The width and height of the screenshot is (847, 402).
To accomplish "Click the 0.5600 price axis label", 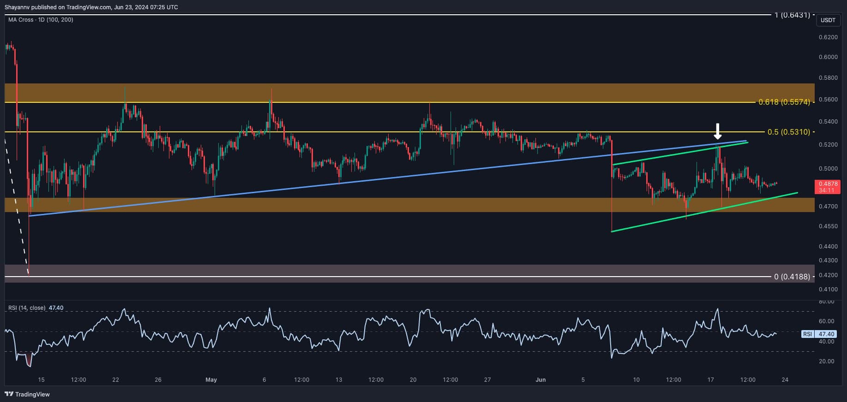I will tap(828, 100).
